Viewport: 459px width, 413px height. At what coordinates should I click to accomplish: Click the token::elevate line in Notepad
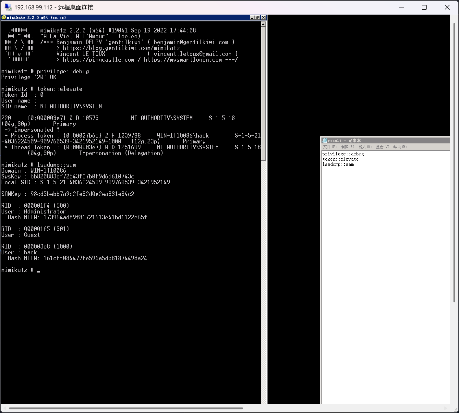pos(340,159)
